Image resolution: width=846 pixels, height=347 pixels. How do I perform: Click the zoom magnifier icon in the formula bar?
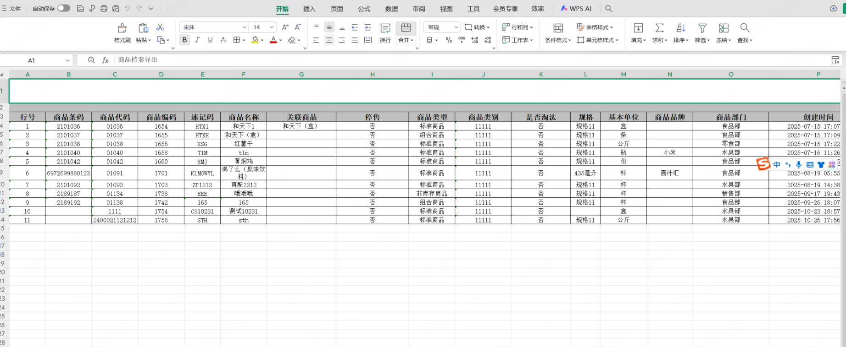(x=91, y=60)
